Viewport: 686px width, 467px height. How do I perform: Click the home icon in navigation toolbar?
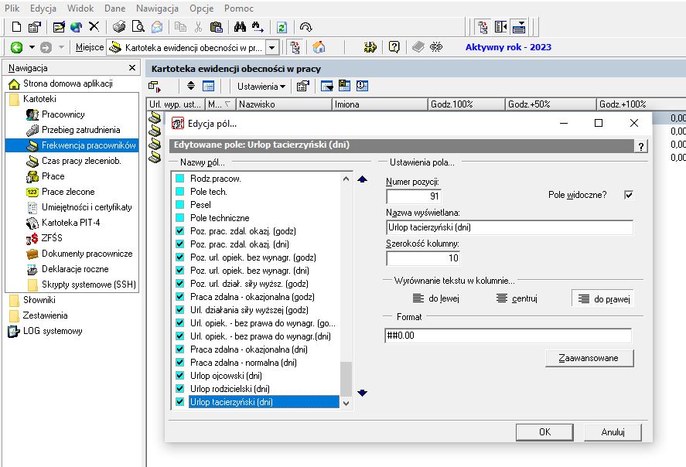319,47
